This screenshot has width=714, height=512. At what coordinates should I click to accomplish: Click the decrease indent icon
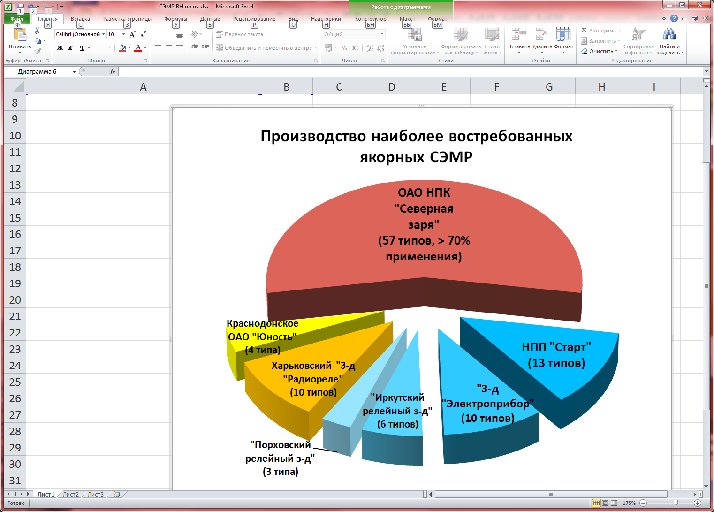[x=195, y=48]
